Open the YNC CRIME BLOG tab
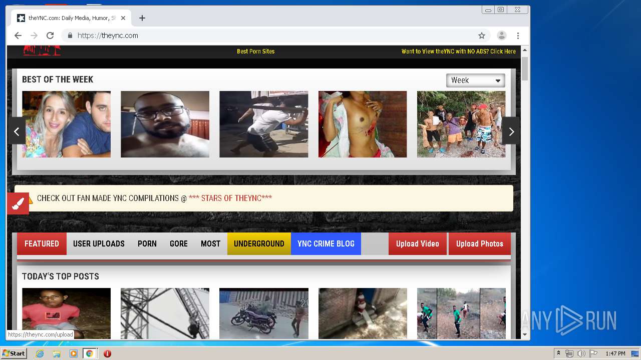Viewport: 641px width, 360px height. (326, 244)
